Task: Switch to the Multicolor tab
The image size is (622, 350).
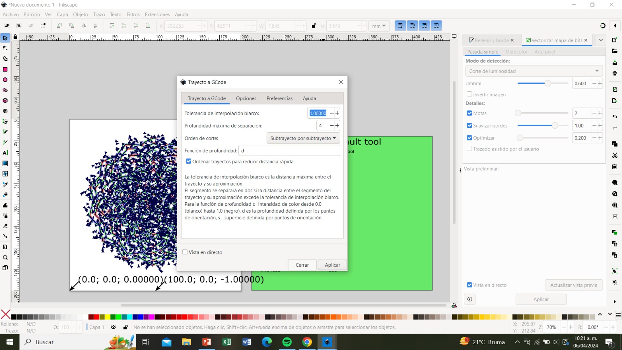Action: [x=516, y=52]
